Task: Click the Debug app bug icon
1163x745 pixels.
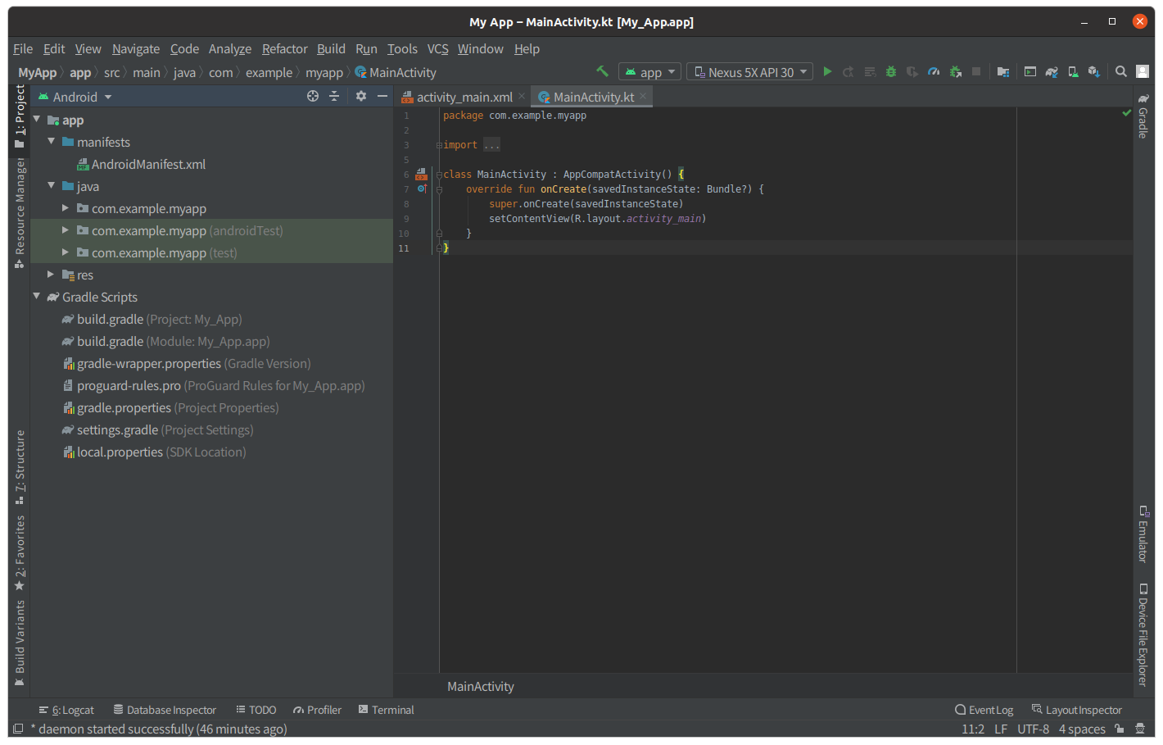Action: pos(891,72)
